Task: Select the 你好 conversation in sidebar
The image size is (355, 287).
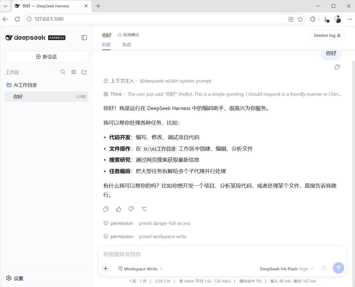Action: point(46,97)
